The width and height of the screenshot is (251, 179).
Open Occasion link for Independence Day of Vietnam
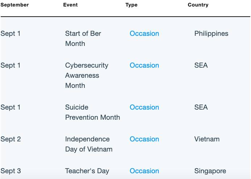(x=144, y=139)
